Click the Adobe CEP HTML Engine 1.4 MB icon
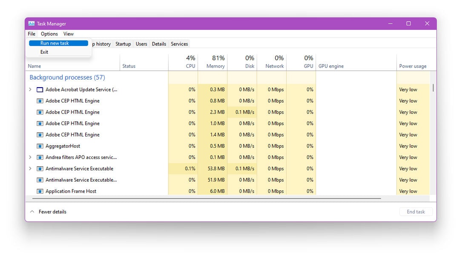 coord(40,135)
